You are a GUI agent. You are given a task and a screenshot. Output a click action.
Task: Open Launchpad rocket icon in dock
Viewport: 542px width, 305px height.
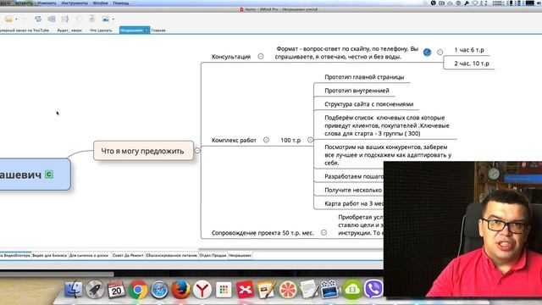click(x=95, y=290)
